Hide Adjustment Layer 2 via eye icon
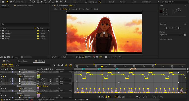This screenshot has height=101, width=189. (1, 79)
